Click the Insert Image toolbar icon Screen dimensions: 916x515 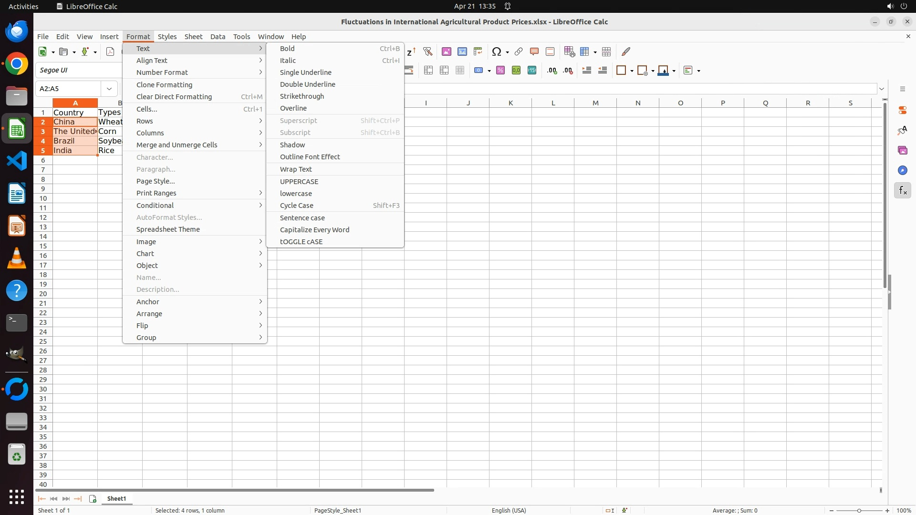point(447,51)
